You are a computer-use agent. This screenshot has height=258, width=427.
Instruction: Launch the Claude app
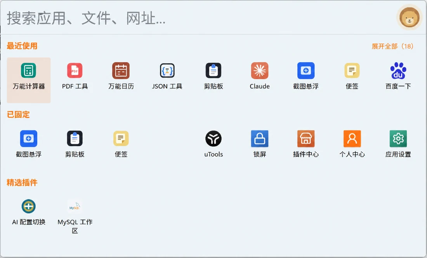260,76
